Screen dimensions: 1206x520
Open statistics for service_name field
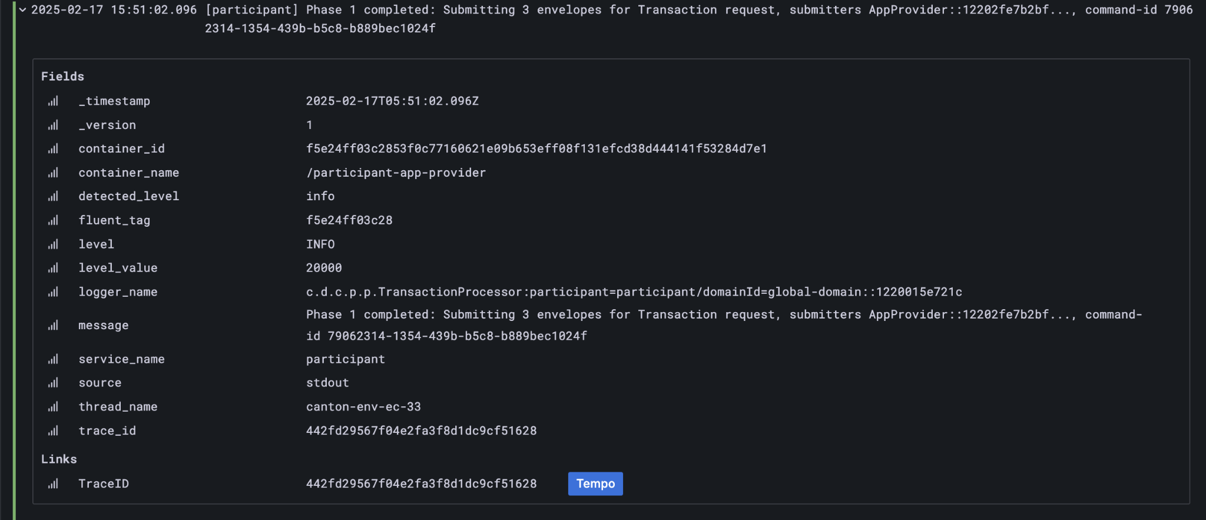point(53,359)
